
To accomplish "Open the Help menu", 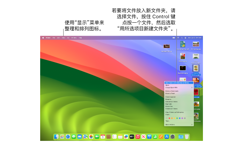I will [x=80, y=38].
